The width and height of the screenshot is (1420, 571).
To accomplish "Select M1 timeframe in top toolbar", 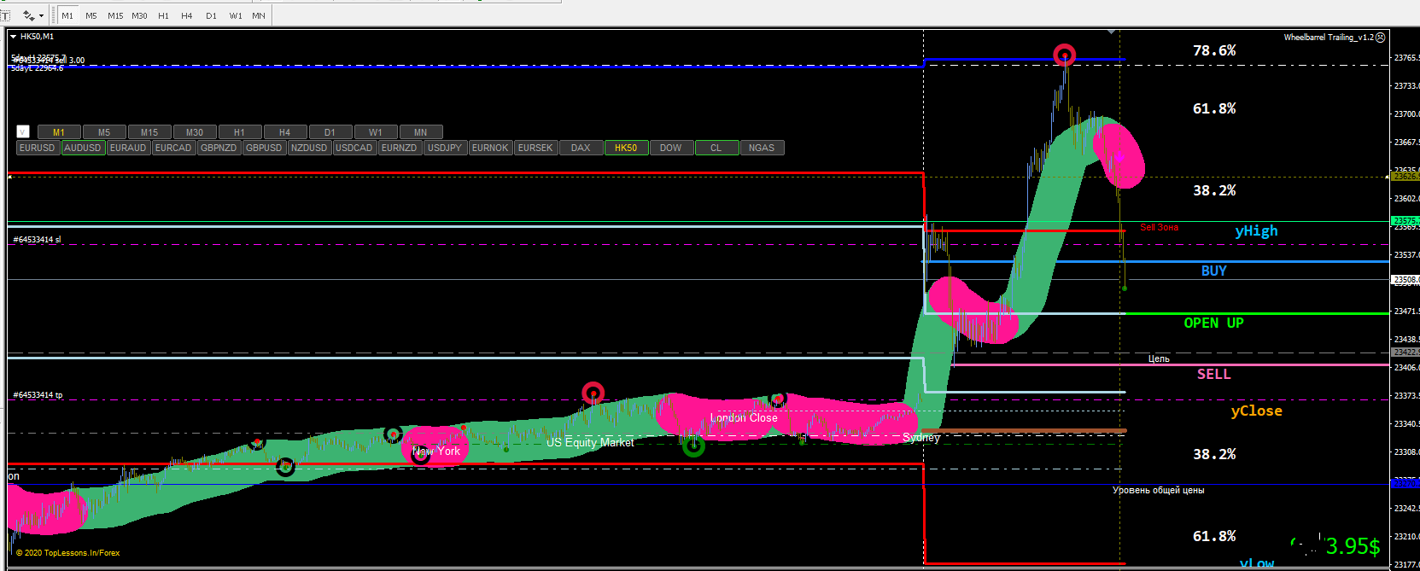I will (67, 15).
